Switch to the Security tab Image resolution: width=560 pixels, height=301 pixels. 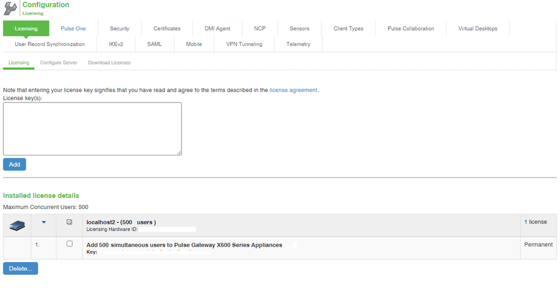coord(120,29)
